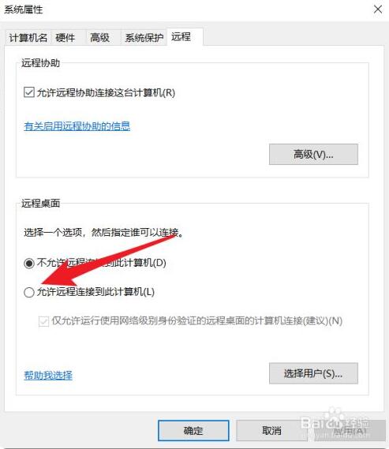Open the 帮助我选择 help link
The width and height of the screenshot is (389, 449).
[48, 375]
